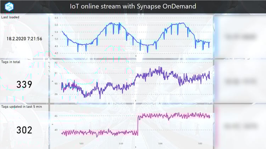Click the '91' y-axis label on purple chart
This screenshot has height=149, width=266.
(56, 73)
